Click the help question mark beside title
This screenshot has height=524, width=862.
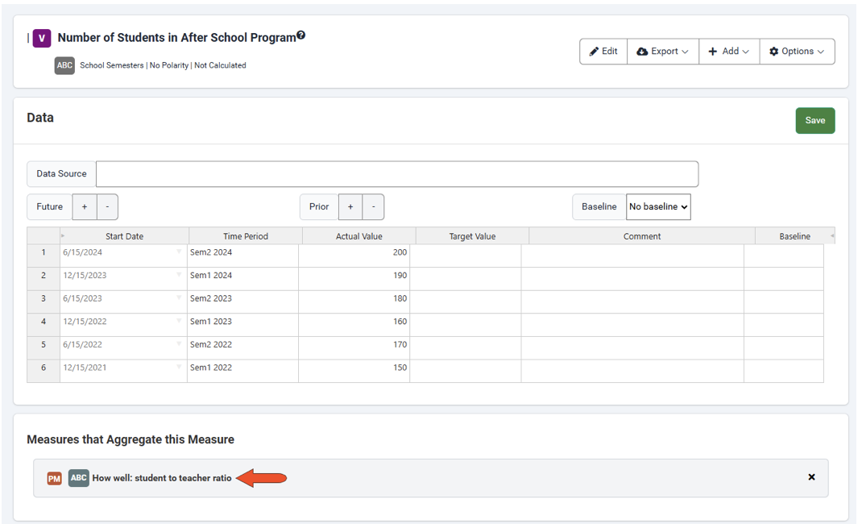click(301, 35)
